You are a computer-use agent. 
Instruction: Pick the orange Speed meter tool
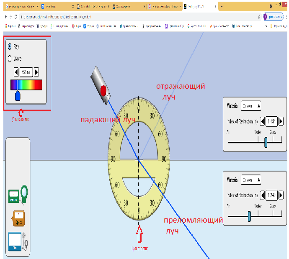[18, 218]
